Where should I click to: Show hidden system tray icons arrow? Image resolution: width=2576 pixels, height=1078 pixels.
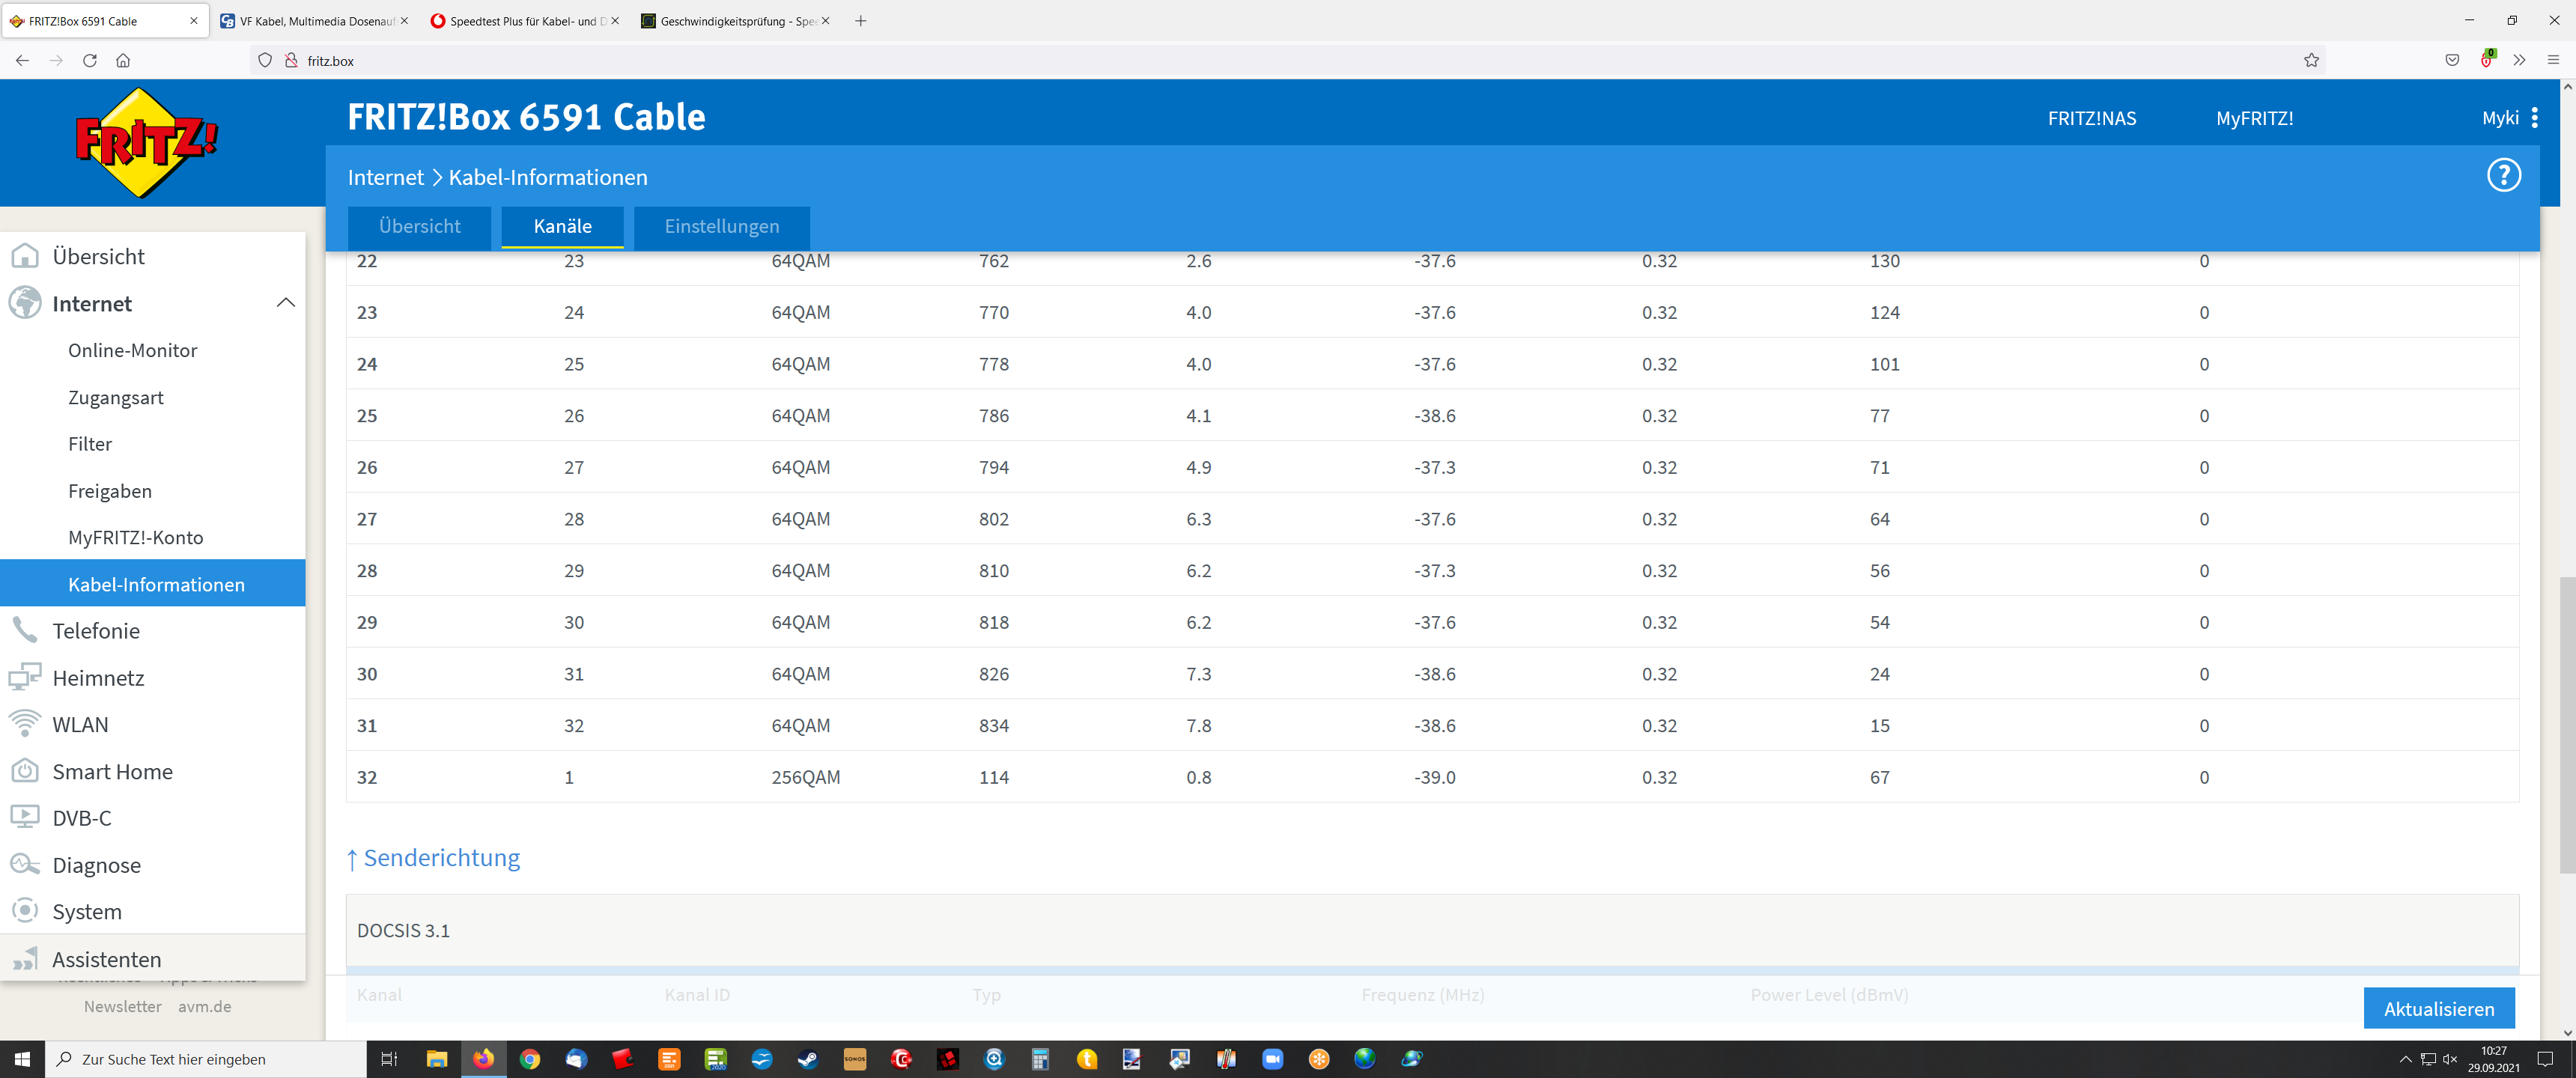tap(2405, 1059)
